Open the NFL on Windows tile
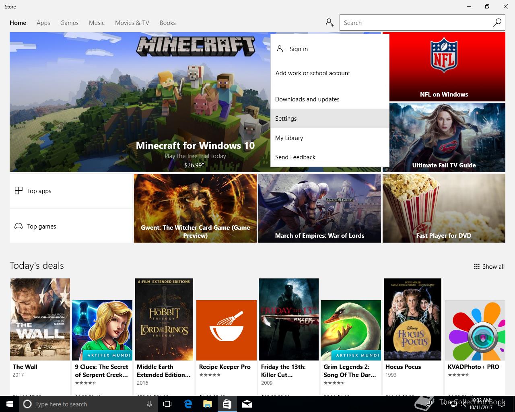Viewport: 515px width, 412px height. click(444, 67)
